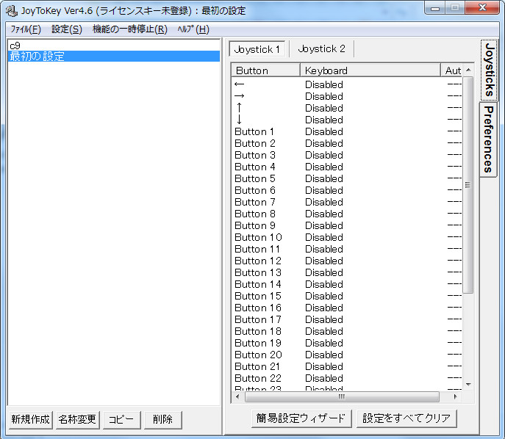
Task: Select the Button 19 row
Action: click(x=347, y=343)
